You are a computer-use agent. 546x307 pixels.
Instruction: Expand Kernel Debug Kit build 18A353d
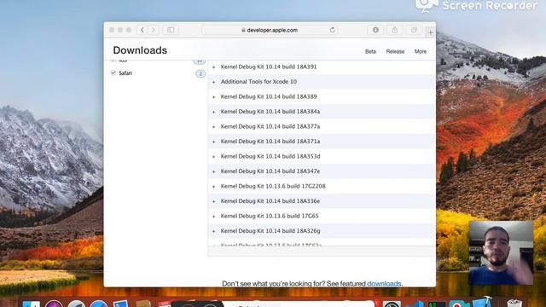(x=214, y=157)
